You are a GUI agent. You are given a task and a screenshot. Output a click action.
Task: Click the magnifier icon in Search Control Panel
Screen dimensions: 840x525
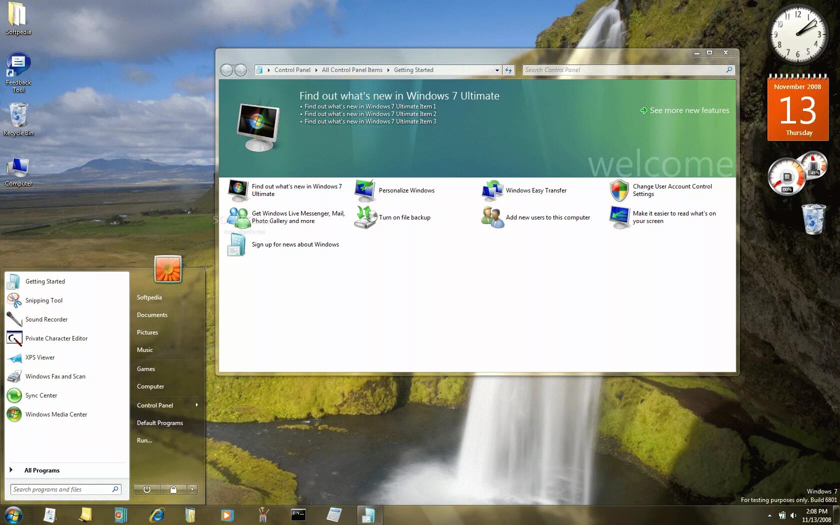729,70
